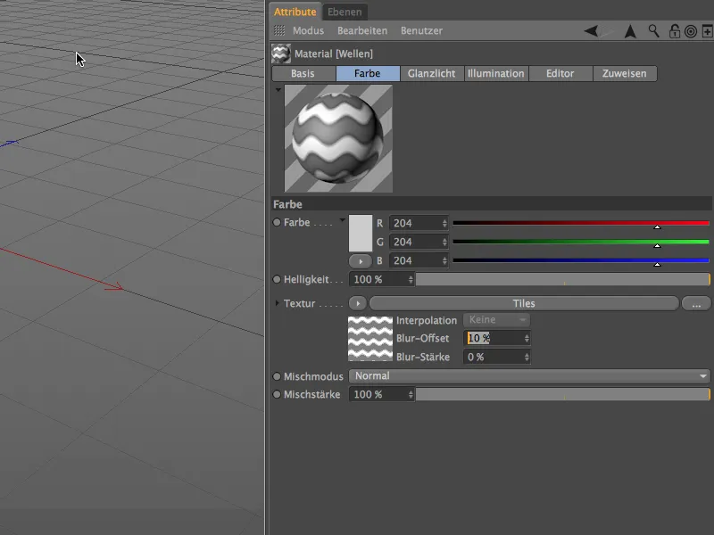Click the Mischstärke percent field
The height and width of the screenshot is (535, 714).
[378, 394]
